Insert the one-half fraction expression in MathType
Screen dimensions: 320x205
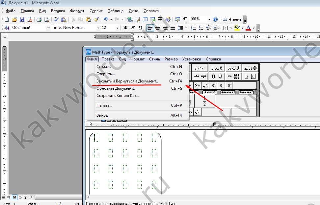coord(204,101)
